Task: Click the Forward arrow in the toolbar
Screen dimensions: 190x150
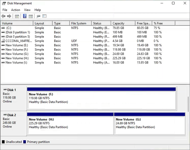Action: click(x=9, y=16)
